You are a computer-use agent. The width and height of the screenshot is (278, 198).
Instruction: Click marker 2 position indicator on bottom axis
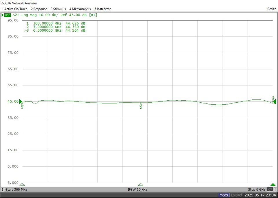141,184
